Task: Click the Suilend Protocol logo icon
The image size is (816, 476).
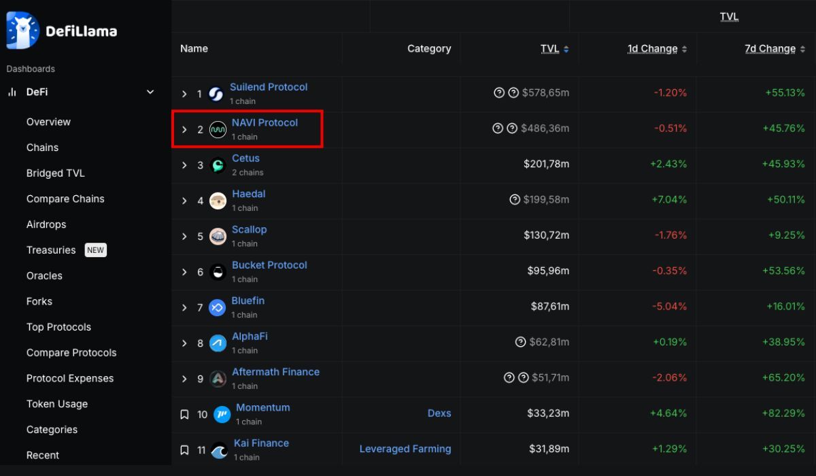Action: pos(216,94)
